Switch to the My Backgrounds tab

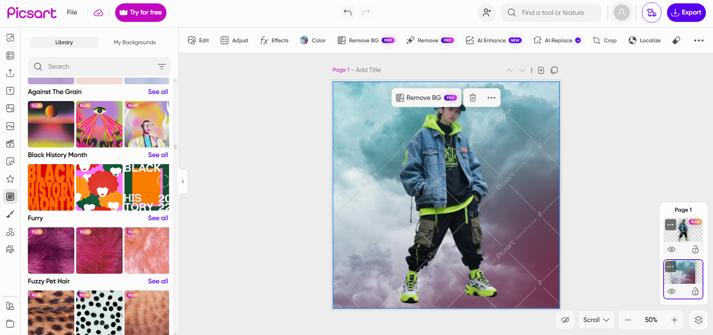[135, 42]
